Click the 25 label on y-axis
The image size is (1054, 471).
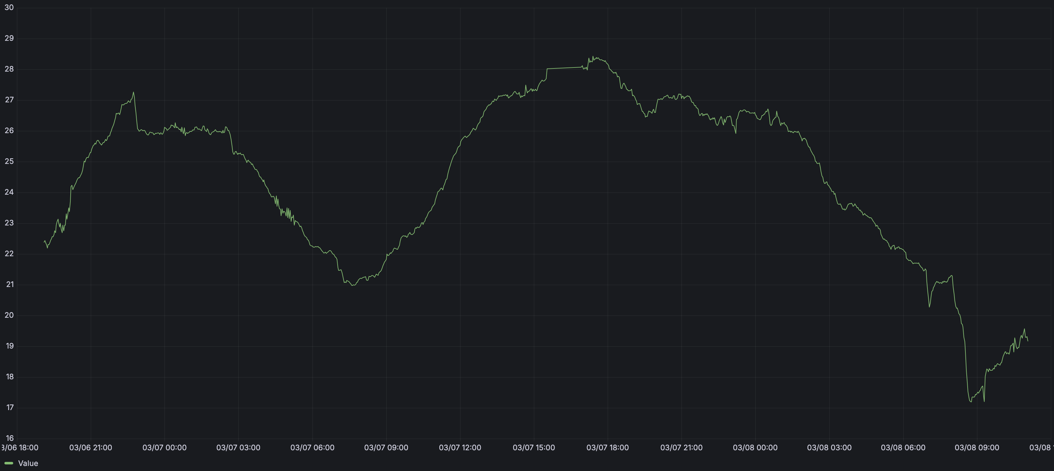(x=9, y=161)
